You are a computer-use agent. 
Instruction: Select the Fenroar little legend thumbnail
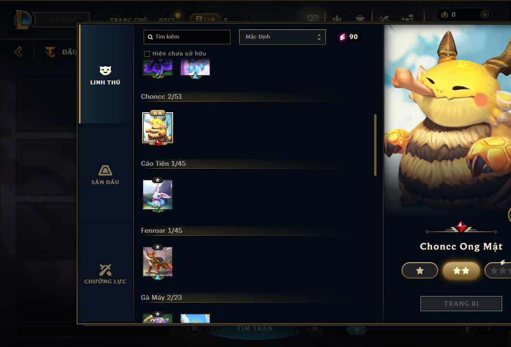(158, 262)
